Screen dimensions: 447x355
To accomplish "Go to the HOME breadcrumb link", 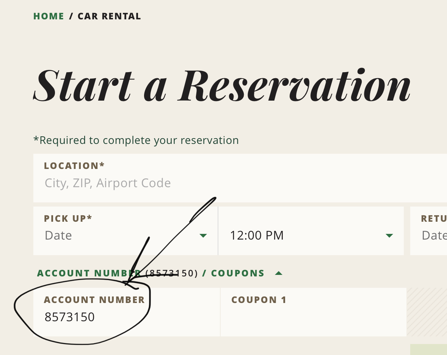I will [x=49, y=16].
